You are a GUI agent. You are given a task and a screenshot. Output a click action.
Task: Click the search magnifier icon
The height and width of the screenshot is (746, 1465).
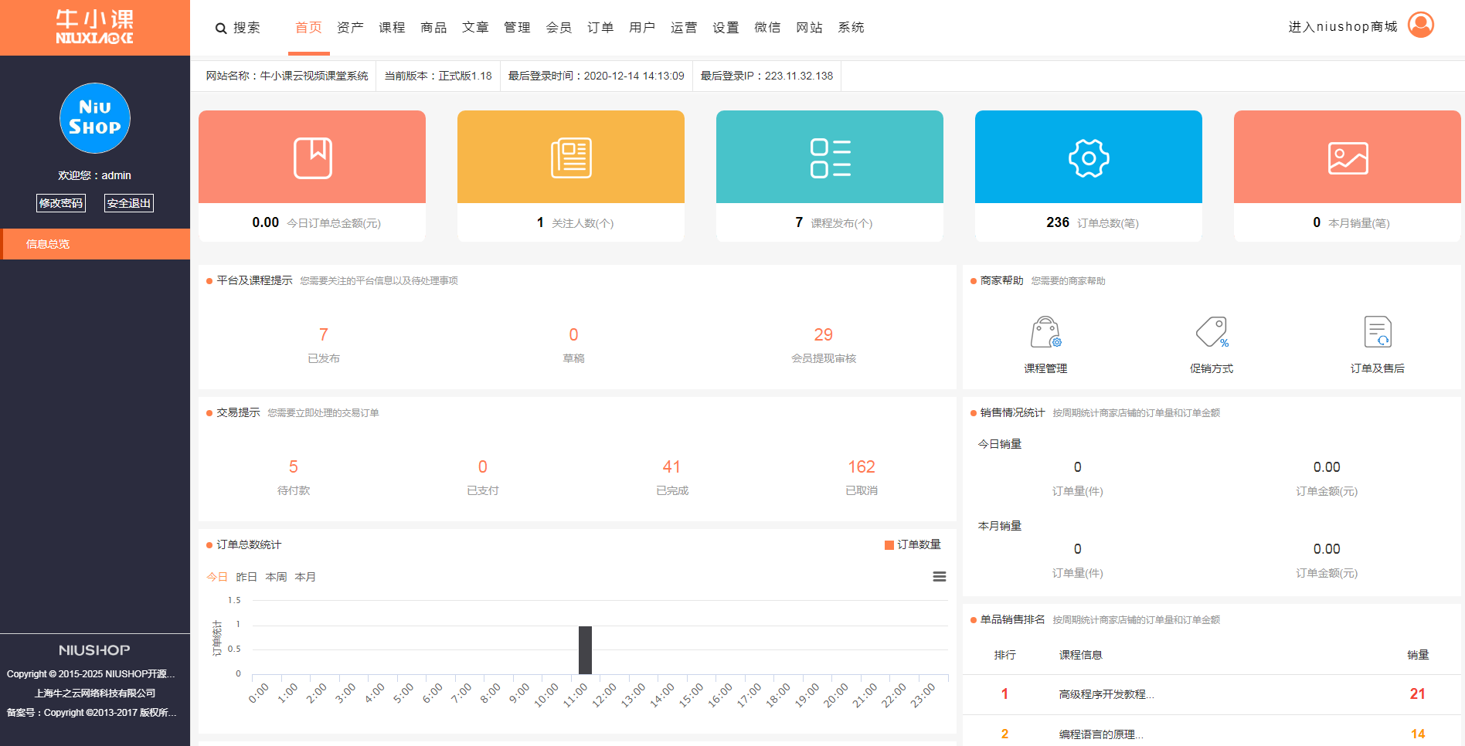click(221, 29)
